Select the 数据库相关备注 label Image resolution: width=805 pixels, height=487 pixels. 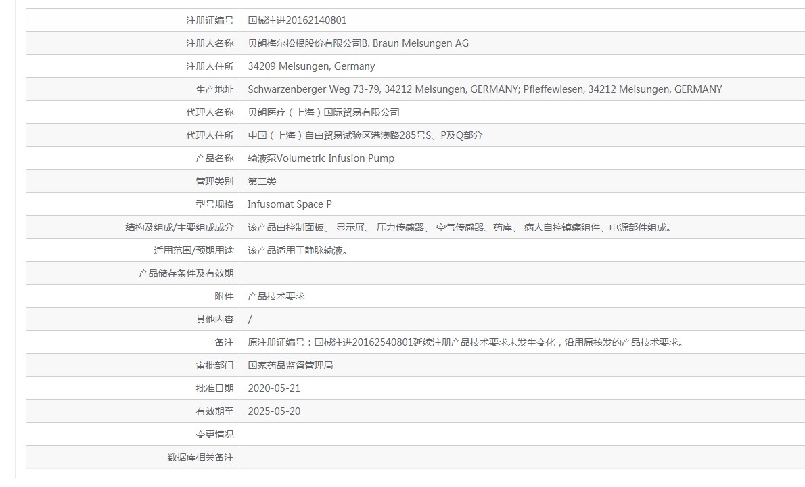click(200, 457)
